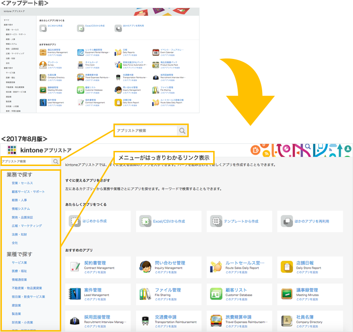The image size is (353, 332).
Task: Click the large 議事録管理 chalkboard icon
Action: click(x=287, y=294)
